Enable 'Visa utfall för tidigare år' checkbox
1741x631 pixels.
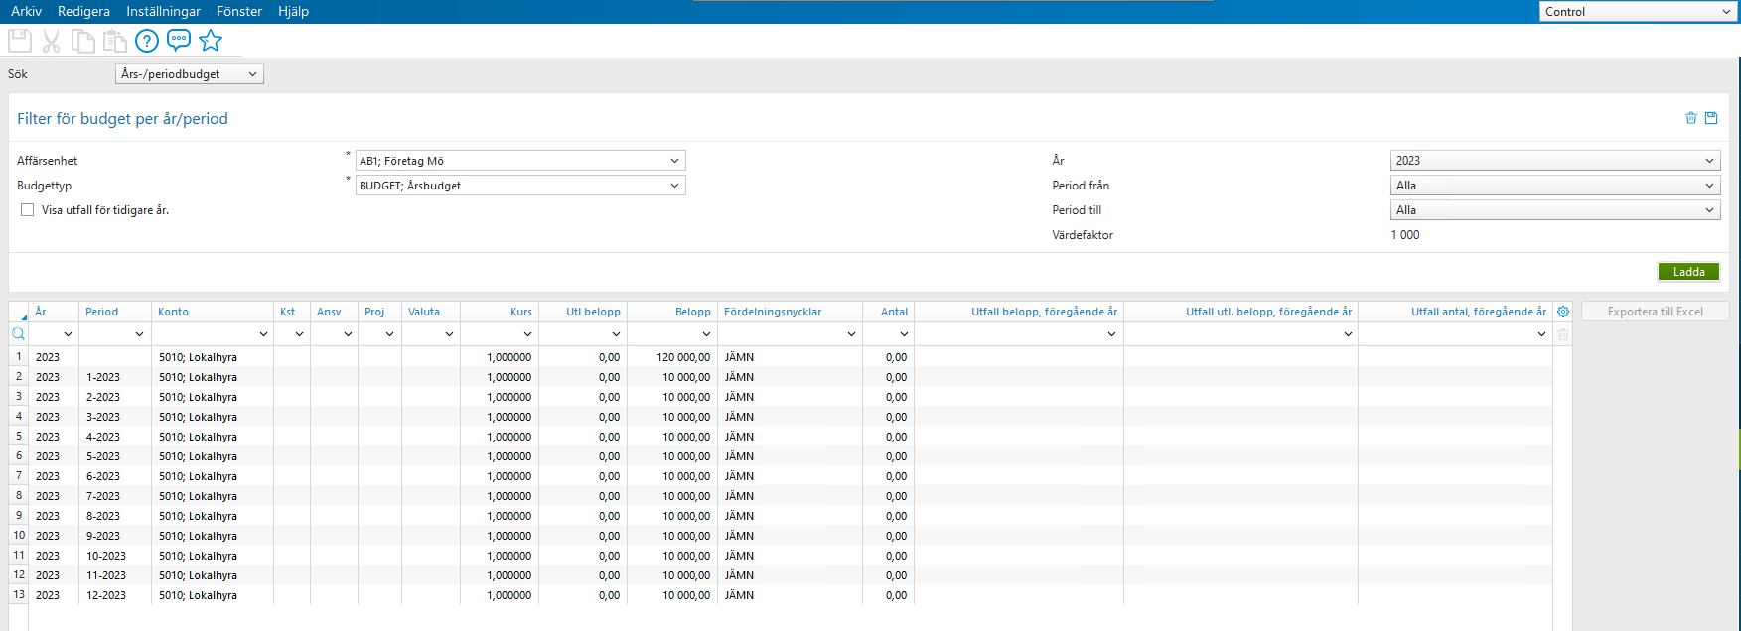point(28,210)
